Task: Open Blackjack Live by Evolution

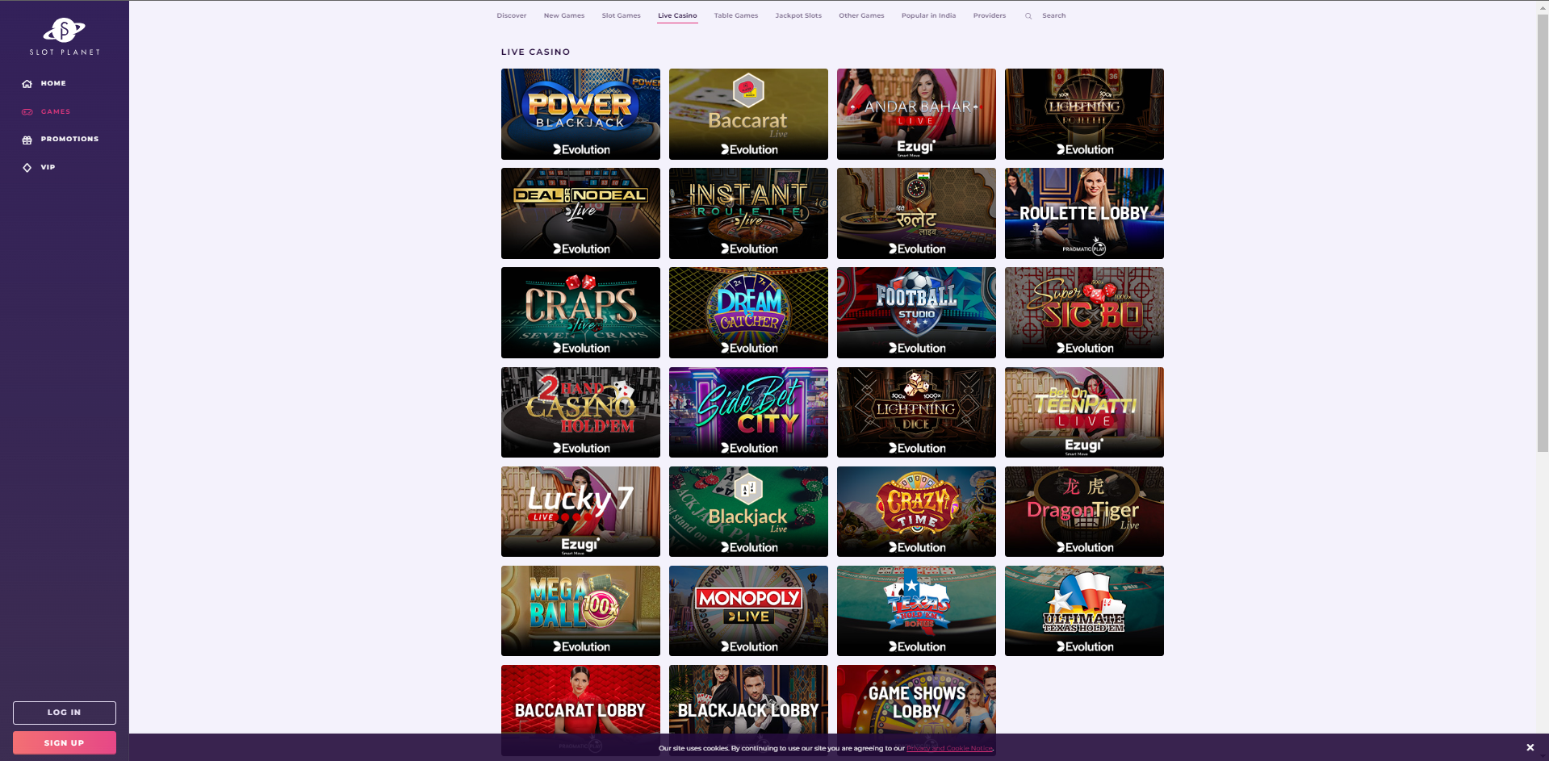Action: tap(748, 512)
